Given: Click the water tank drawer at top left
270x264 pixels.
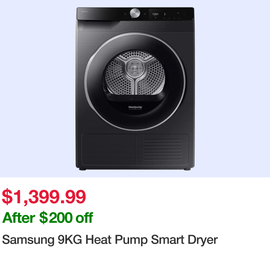Looking at the screenshot, I should click(99, 26).
